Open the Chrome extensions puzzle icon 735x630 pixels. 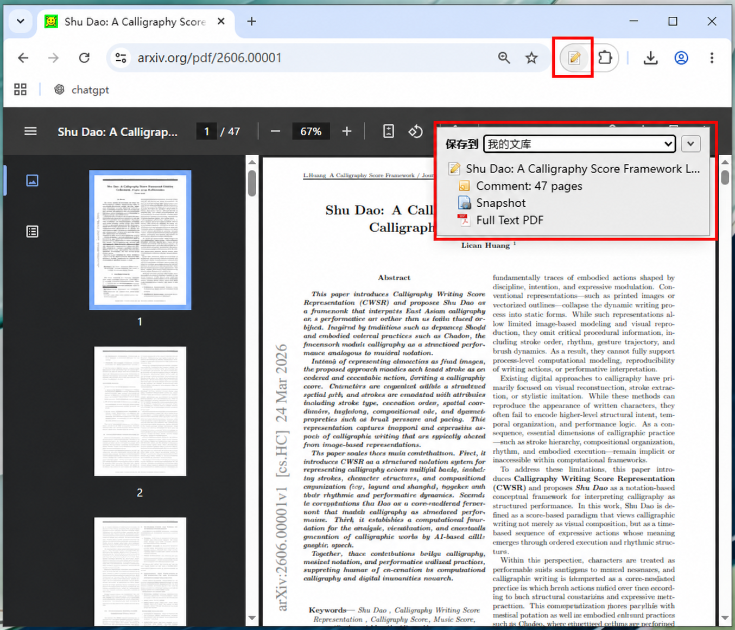click(605, 58)
